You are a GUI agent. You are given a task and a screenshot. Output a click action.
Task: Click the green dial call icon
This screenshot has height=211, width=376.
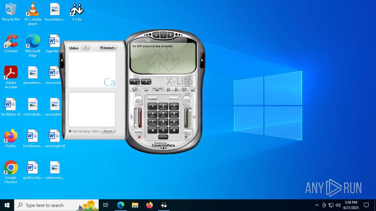tap(138, 101)
